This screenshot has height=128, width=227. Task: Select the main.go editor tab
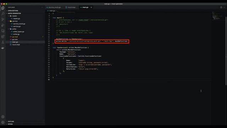[85, 7]
